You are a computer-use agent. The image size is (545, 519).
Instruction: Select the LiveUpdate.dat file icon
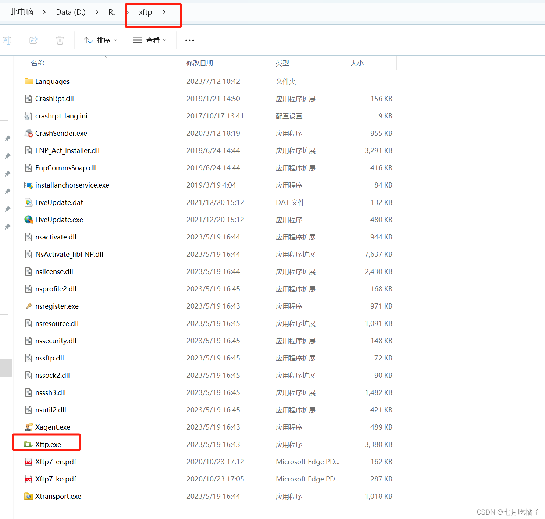click(28, 202)
